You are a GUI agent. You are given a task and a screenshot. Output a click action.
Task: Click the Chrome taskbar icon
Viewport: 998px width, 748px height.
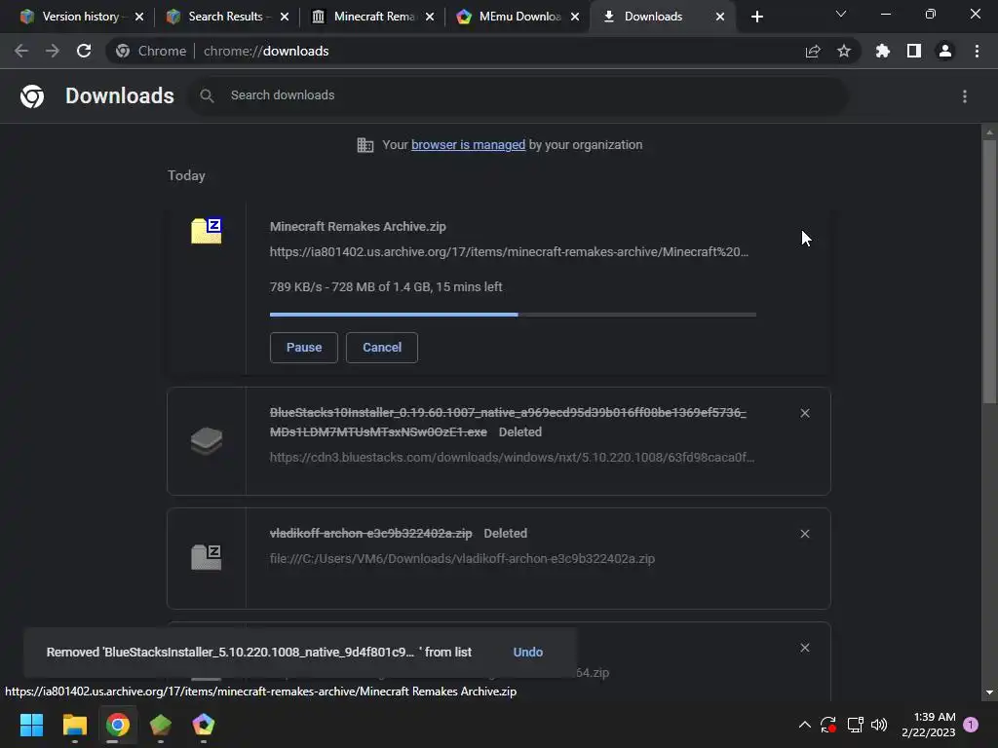pyautogui.click(x=118, y=725)
